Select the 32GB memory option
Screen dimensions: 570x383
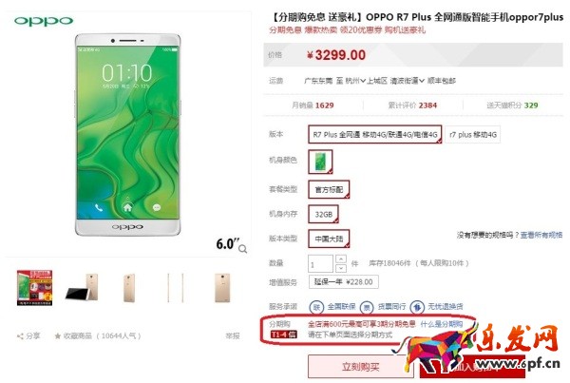[x=324, y=215]
